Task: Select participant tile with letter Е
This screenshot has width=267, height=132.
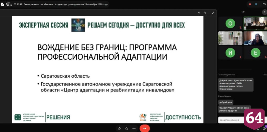Action: [255, 53]
